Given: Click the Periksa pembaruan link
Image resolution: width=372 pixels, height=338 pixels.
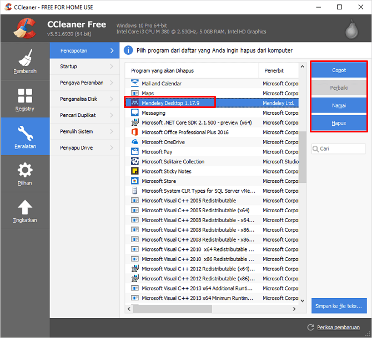Looking at the screenshot, I should [338, 327].
